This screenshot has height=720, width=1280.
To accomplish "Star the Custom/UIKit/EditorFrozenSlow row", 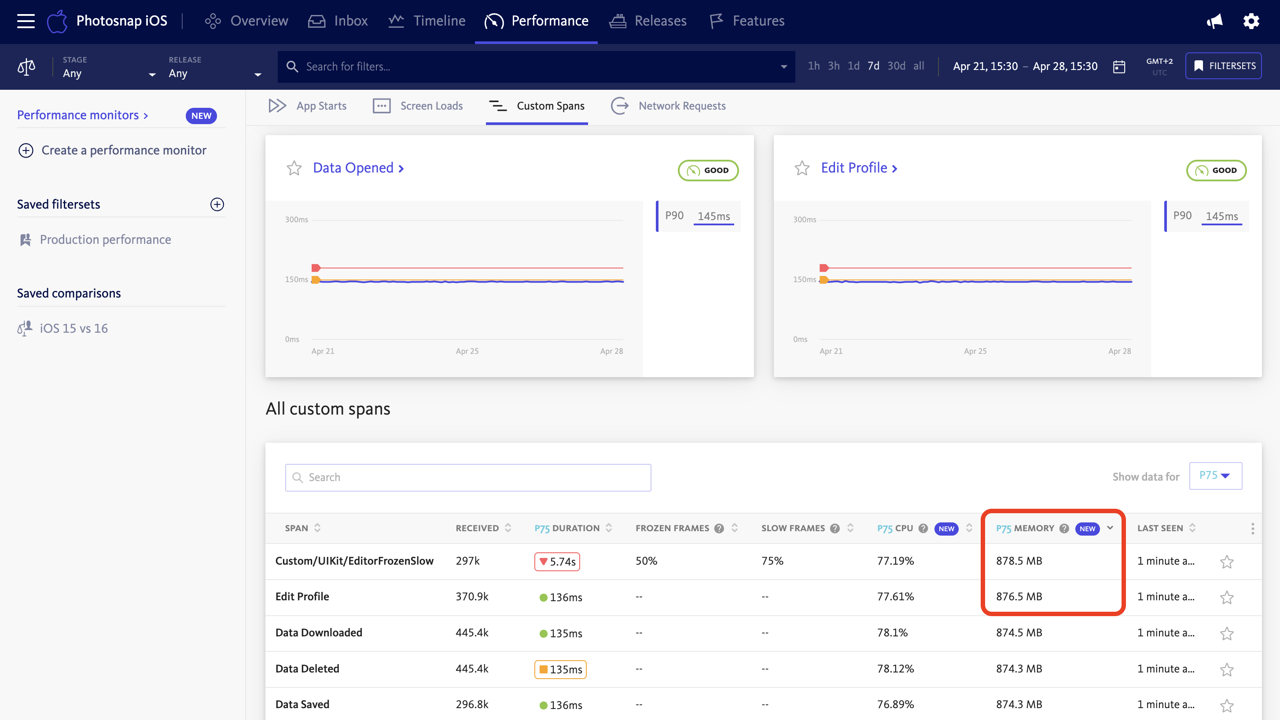I will [1227, 562].
